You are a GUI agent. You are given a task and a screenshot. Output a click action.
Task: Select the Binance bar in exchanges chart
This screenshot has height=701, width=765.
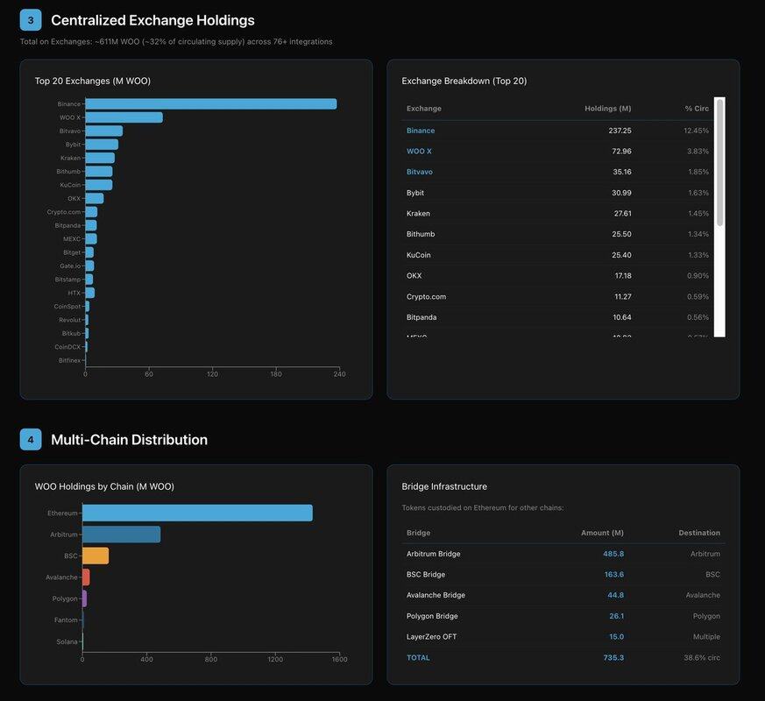pyautogui.click(x=210, y=104)
